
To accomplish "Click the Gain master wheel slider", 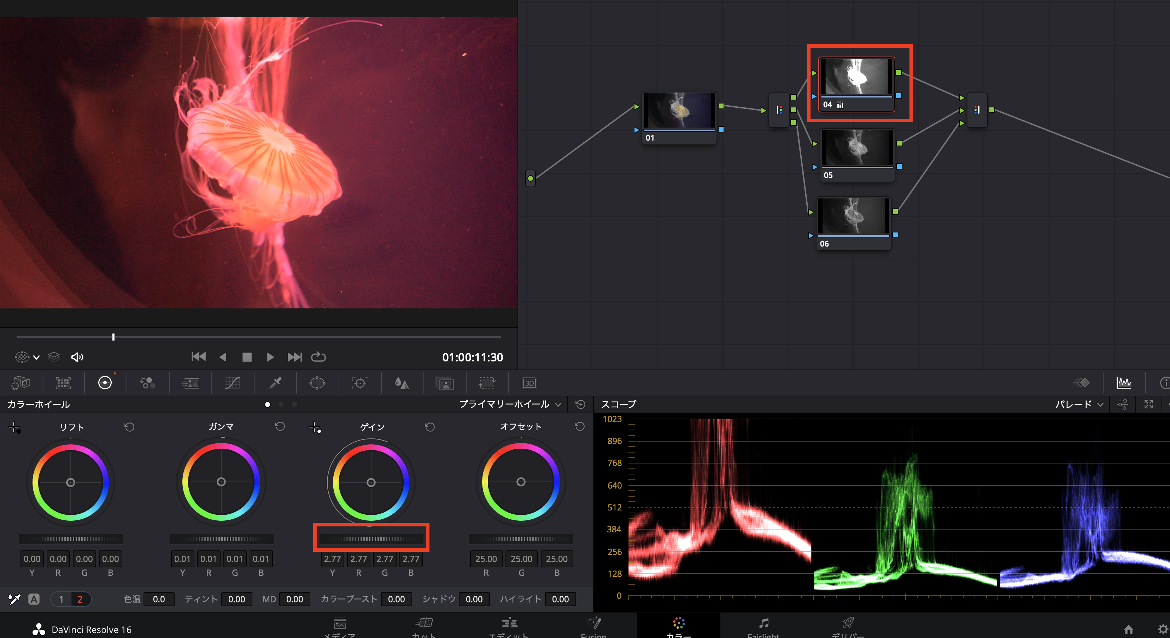I will coord(371,539).
